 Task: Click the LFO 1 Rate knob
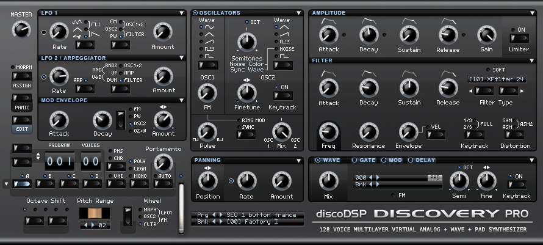coord(59,31)
